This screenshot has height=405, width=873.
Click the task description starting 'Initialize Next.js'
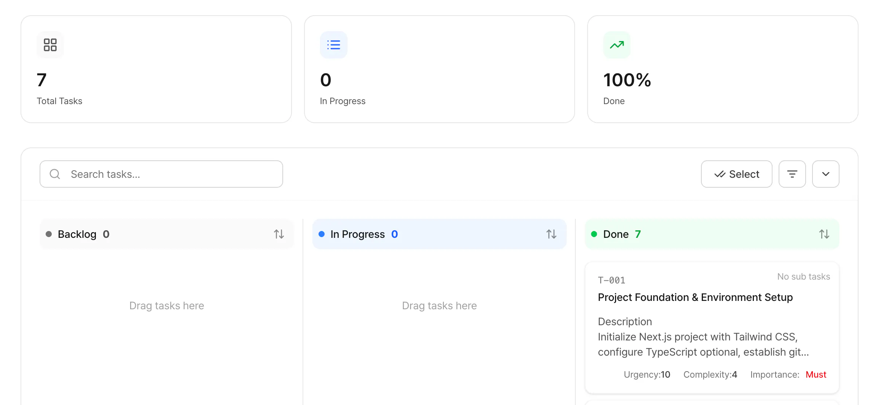click(x=703, y=345)
